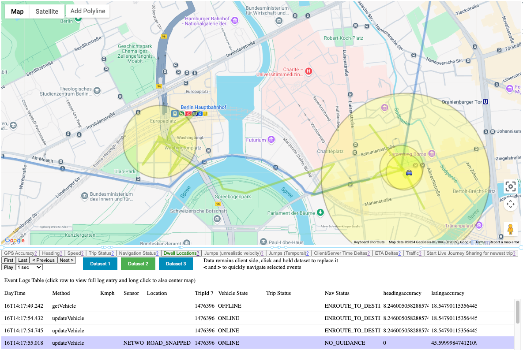Click the OFFLINE vehicle state cell
The width and height of the screenshot is (523, 350).
click(230, 306)
